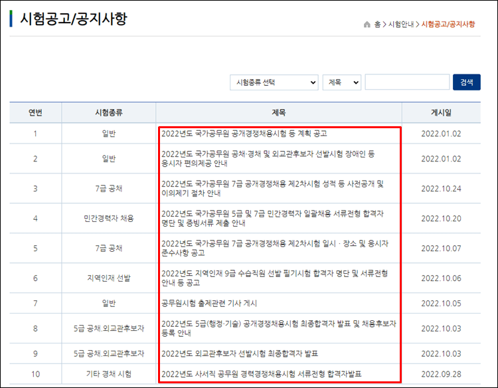Open notice 5급(행정·기술) 최종합격자 발표
Screen dimensions: 498x388
point(278,328)
